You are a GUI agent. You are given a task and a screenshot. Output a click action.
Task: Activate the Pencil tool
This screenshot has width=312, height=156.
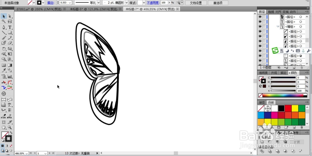coord(10,38)
